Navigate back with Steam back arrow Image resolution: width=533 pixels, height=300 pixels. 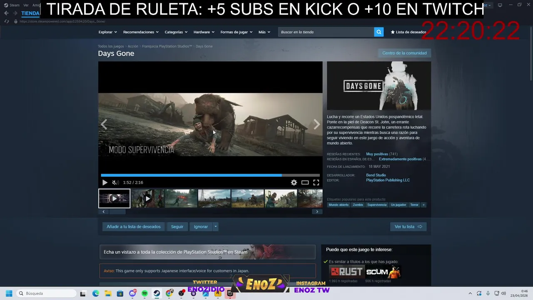click(6, 13)
